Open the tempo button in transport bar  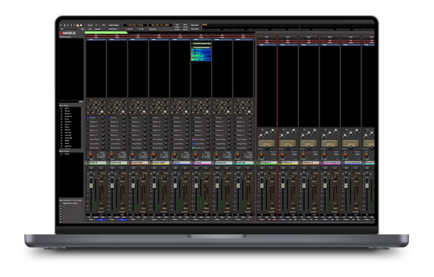click(129, 29)
